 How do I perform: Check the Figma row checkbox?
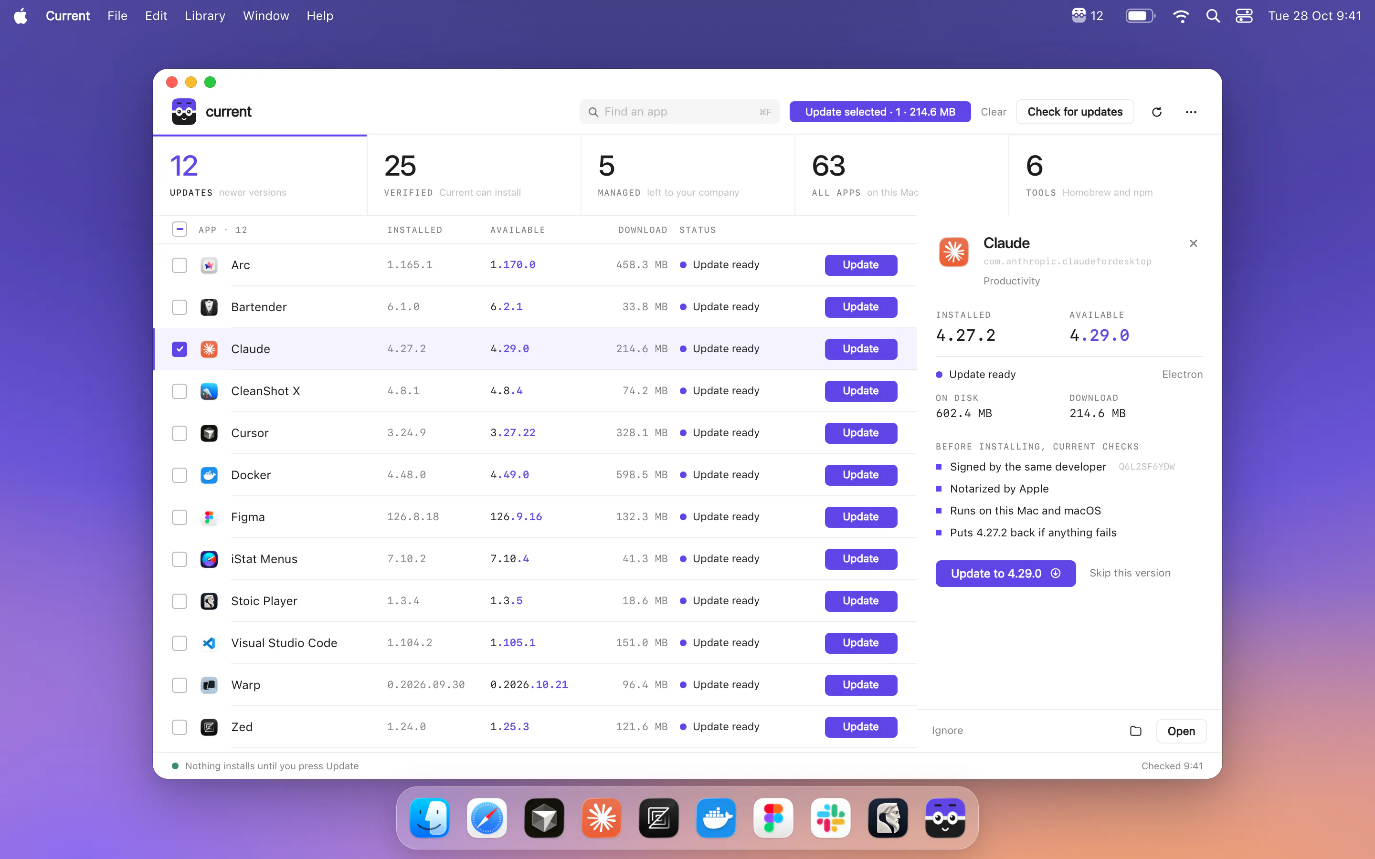pyautogui.click(x=180, y=518)
